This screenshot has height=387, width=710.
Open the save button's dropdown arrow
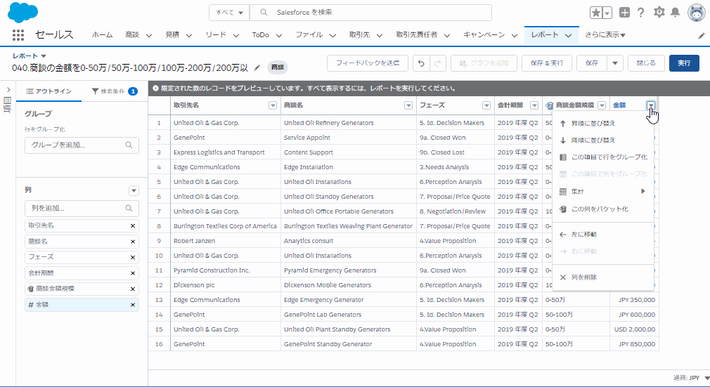[615, 63]
